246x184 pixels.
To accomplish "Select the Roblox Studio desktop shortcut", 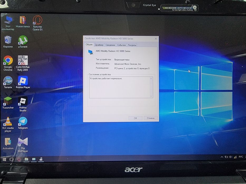I will coord(23,104).
